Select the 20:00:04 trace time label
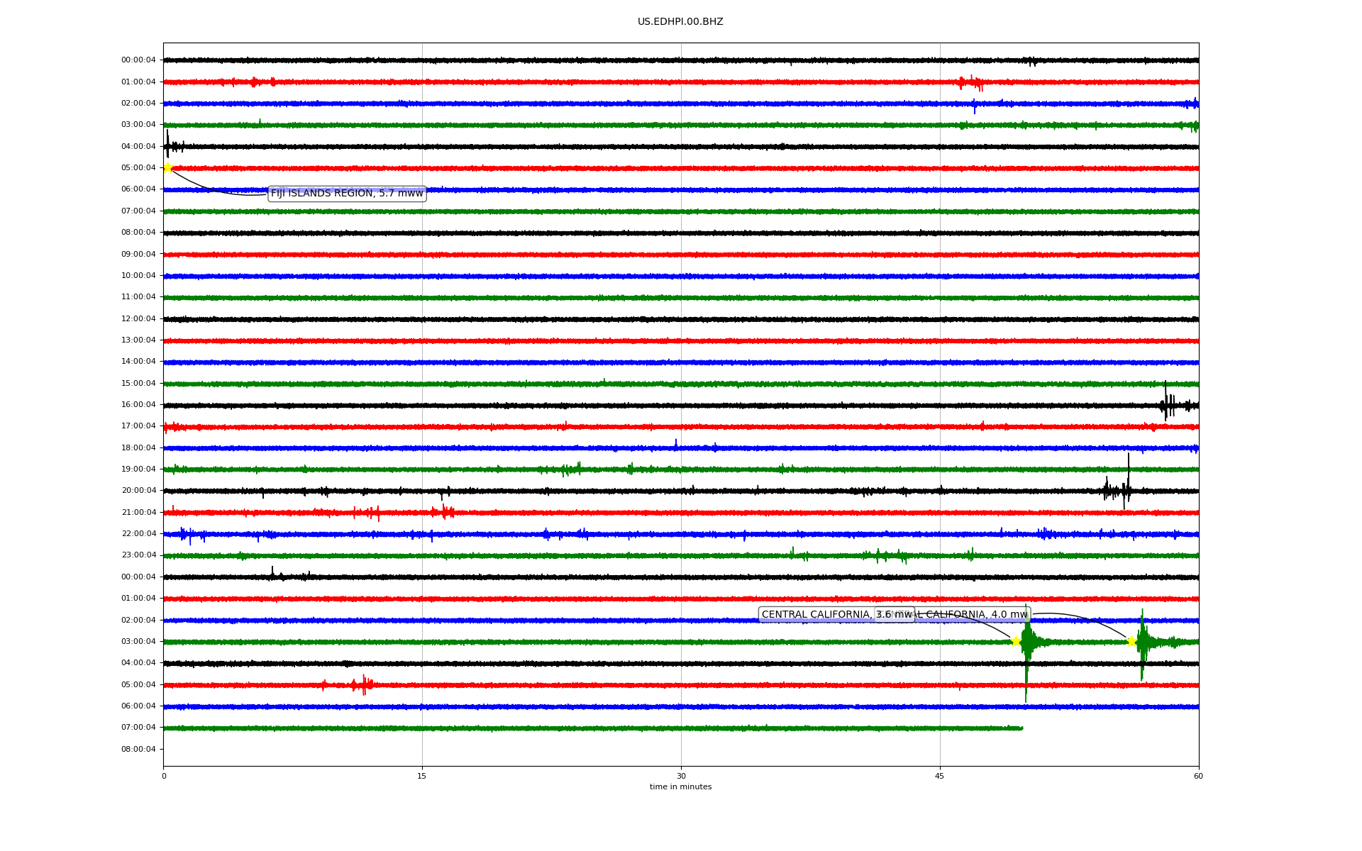The image size is (1362, 851). (138, 491)
